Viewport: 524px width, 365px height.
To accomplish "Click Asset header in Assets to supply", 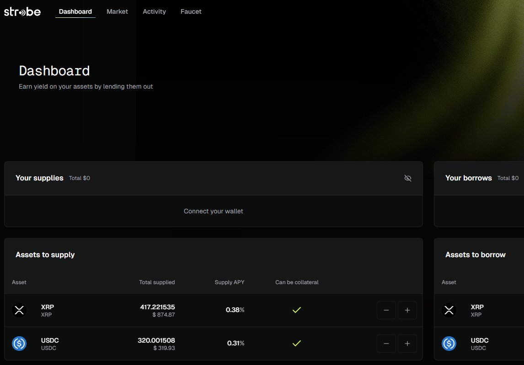I will pos(19,282).
